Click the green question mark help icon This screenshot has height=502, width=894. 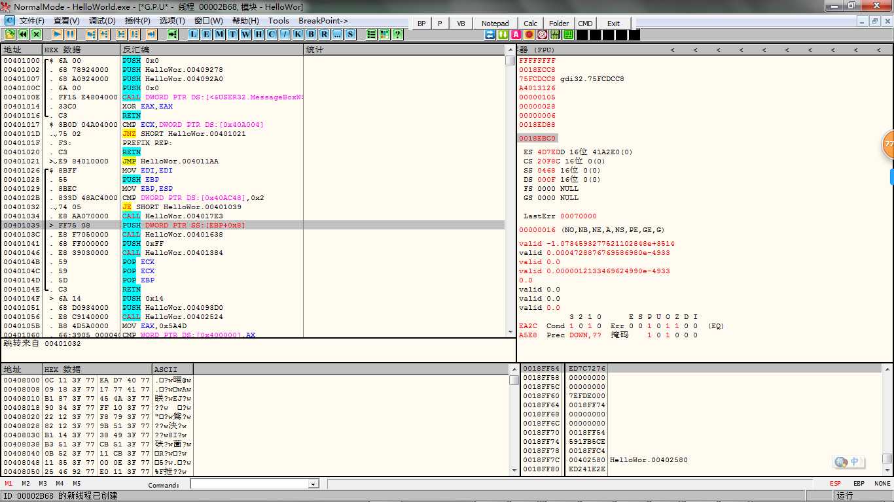pyautogui.click(x=398, y=34)
